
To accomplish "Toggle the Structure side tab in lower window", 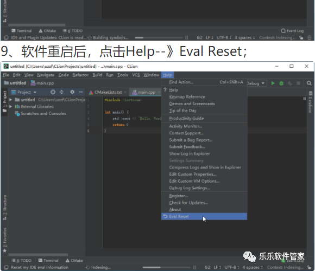I will 5,208.
